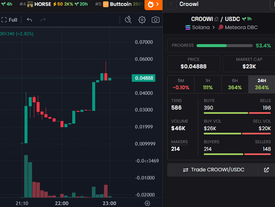Open the Buttcoin trending token

(x=119, y=4)
